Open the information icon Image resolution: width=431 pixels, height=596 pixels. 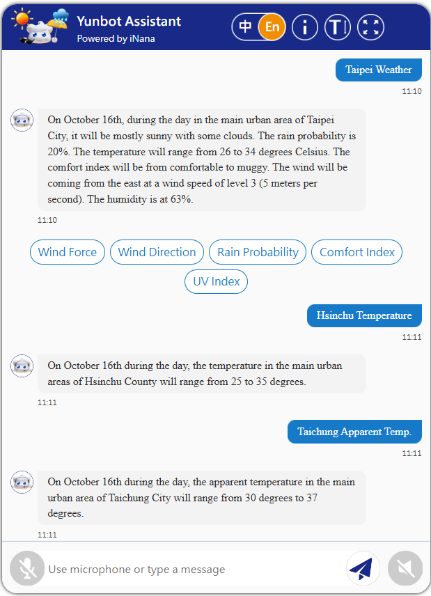click(305, 27)
